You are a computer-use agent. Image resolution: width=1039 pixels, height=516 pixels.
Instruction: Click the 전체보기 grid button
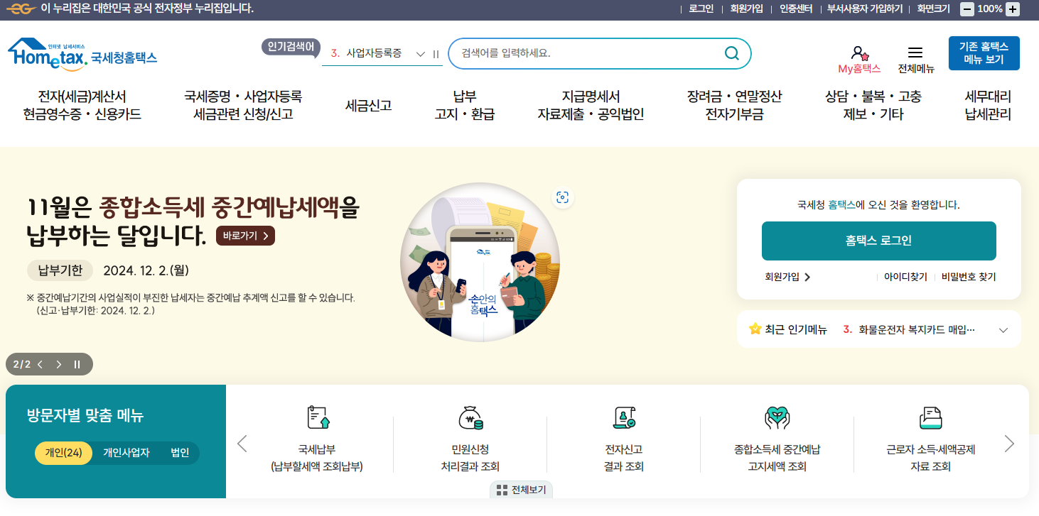(x=522, y=490)
